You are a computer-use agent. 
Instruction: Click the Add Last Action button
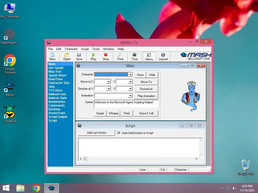pyautogui.click(x=96, y=133)
